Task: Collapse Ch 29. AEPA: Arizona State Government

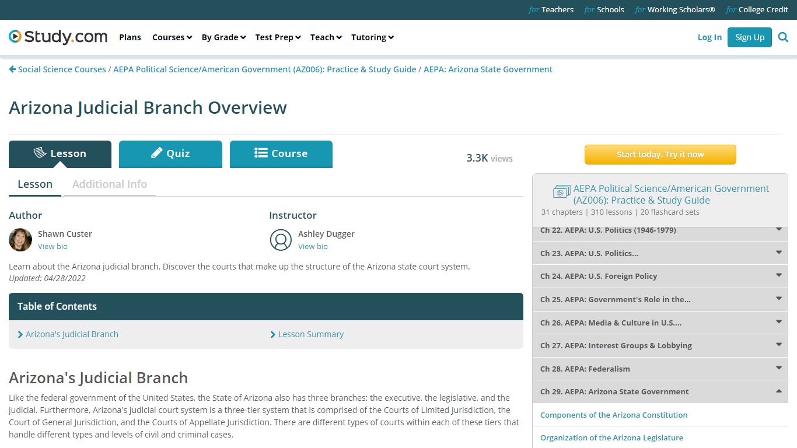Action: 660,391
